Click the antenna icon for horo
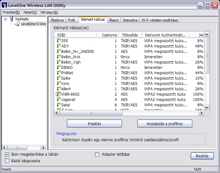The width and height of the screenshot is (220, 173). click(59, 83)
